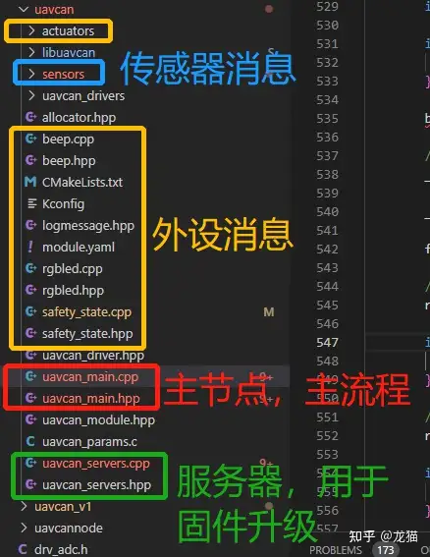Click the uavcan_main.cpp file icon

click(30, 377)
